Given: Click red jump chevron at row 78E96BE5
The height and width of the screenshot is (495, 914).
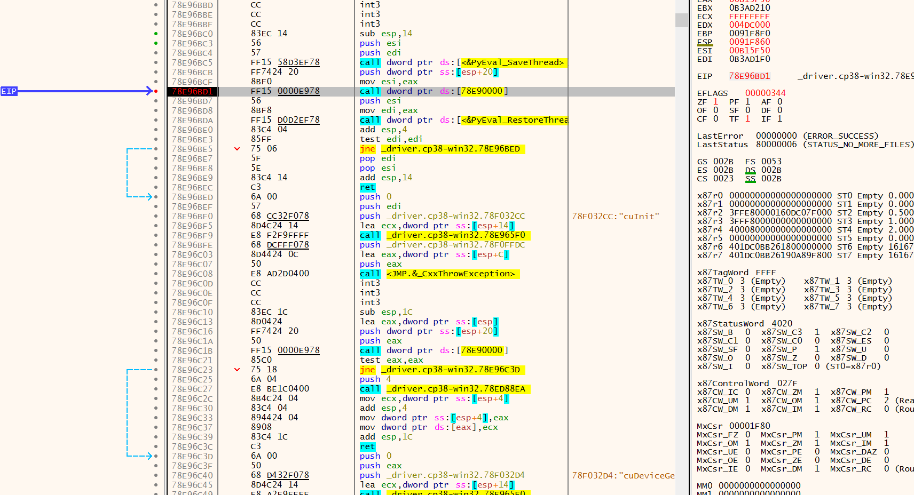Looking at the screenshot, I should tap(237, 149).
